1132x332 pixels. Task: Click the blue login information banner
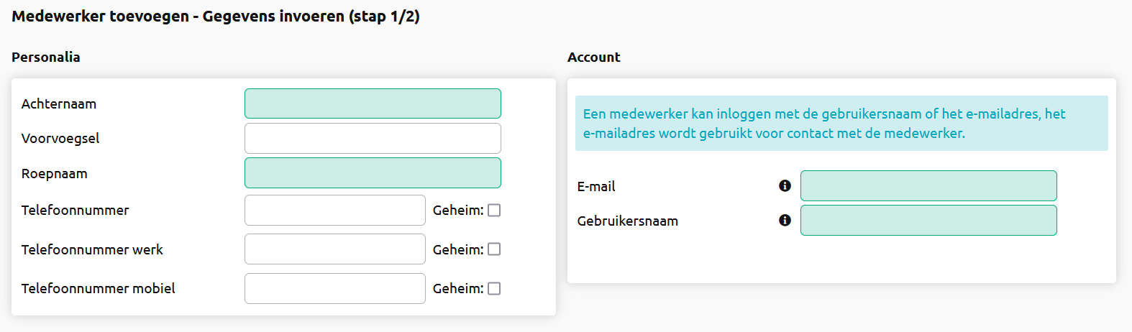pos(841,123)
